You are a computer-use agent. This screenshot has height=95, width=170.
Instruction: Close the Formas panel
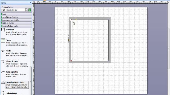[31, 3]
